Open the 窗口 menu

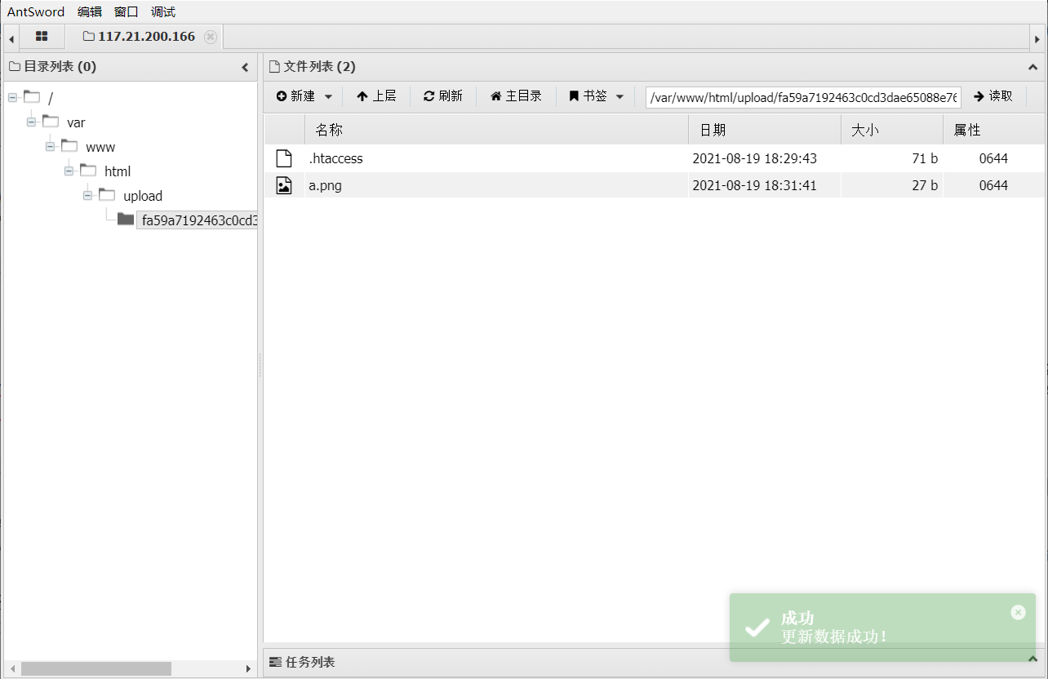(x=127, y=11)
